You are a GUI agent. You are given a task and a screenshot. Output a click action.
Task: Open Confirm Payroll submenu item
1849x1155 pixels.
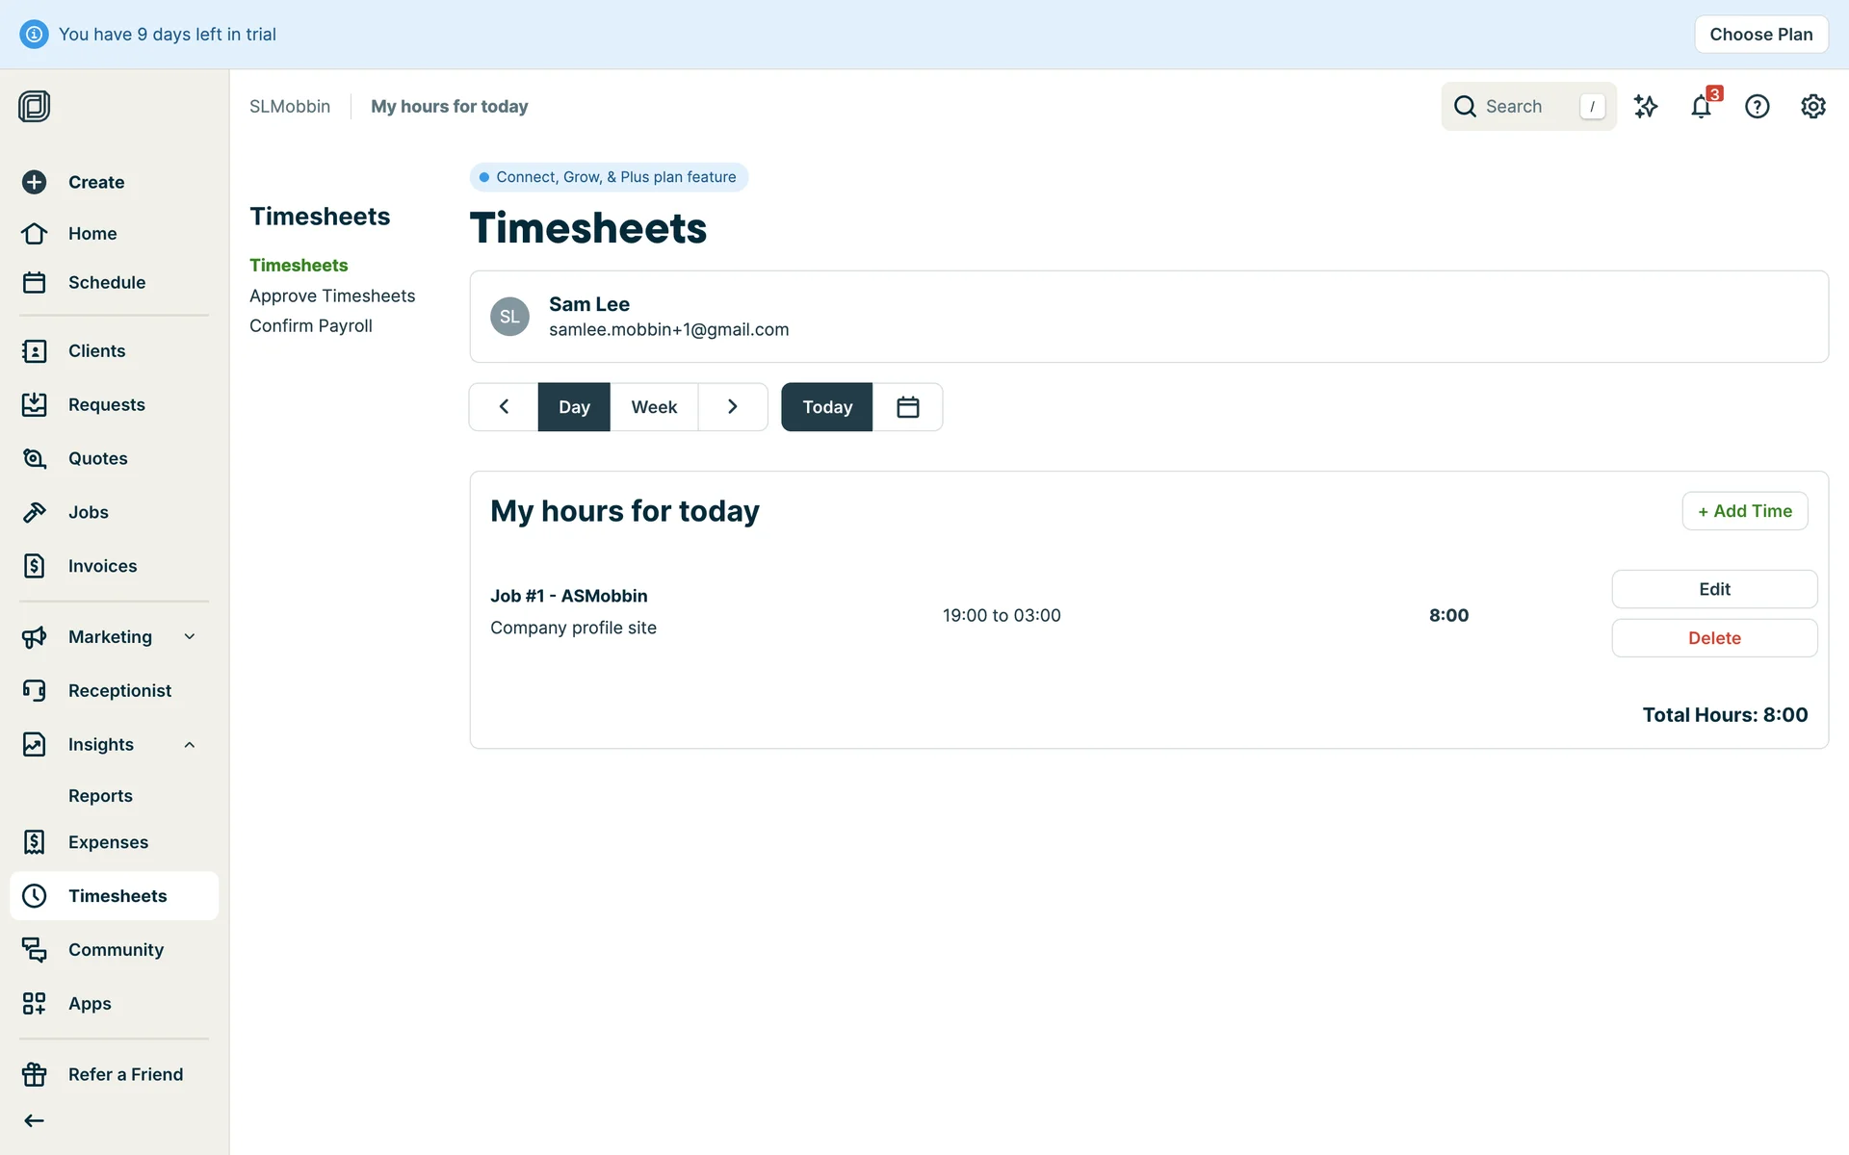[311, 325]
